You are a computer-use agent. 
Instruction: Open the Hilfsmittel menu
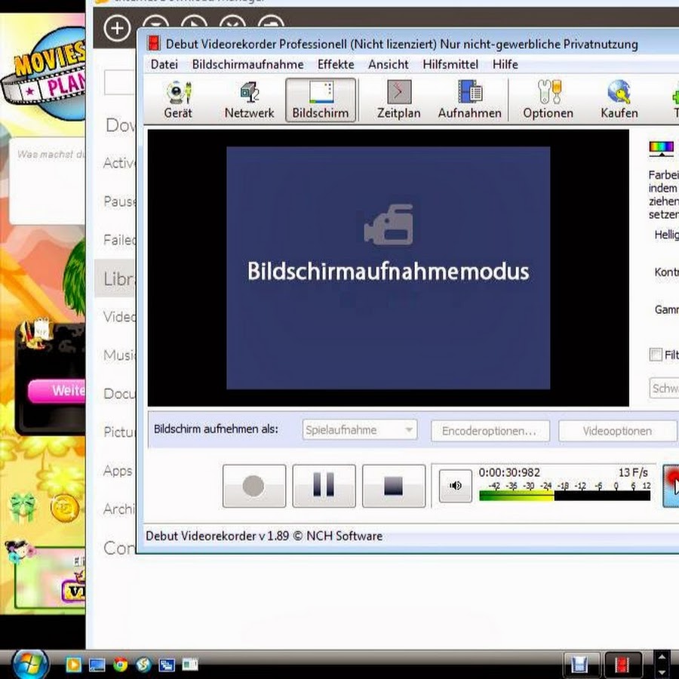pos(450,65)
